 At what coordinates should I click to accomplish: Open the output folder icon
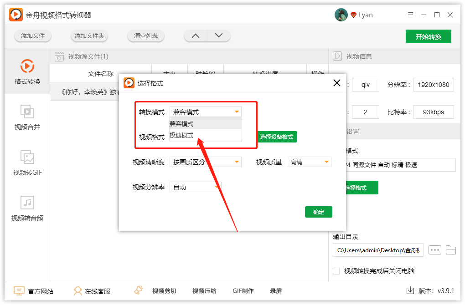click(451, 250)
